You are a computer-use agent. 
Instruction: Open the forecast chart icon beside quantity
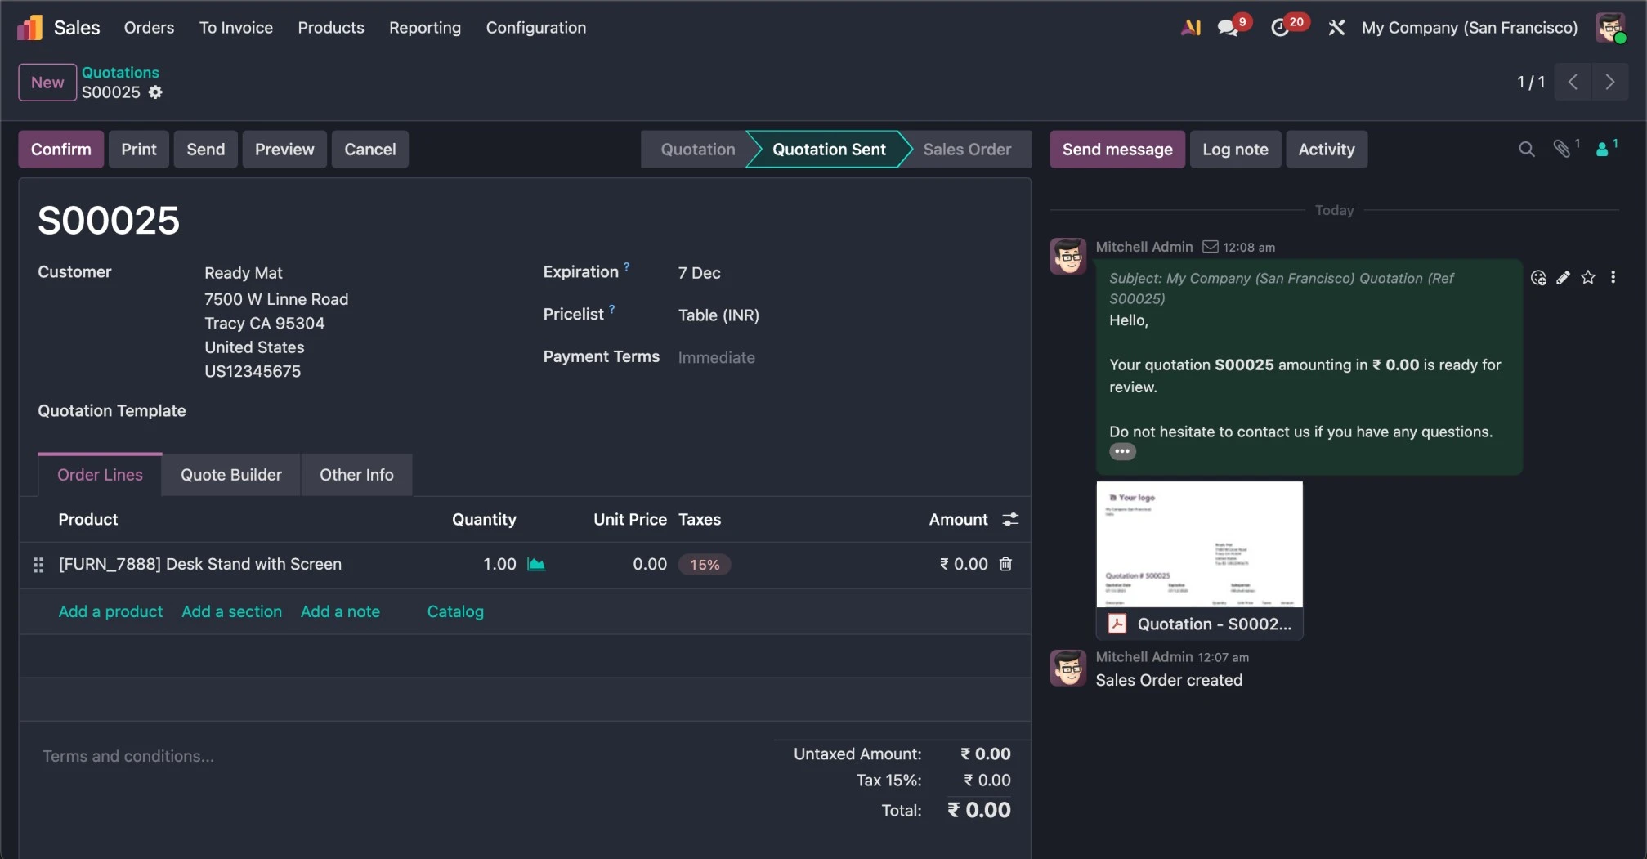(x=536, y=564)
